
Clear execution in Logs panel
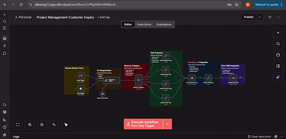pos(259,137)
